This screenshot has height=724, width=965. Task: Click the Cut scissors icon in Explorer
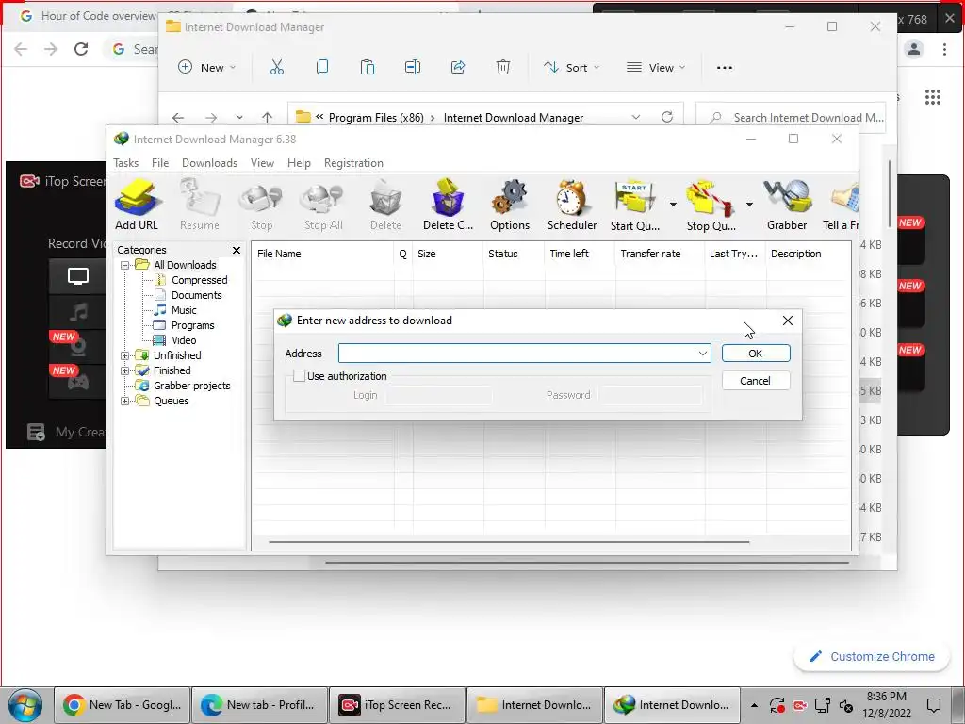(277, 67)
